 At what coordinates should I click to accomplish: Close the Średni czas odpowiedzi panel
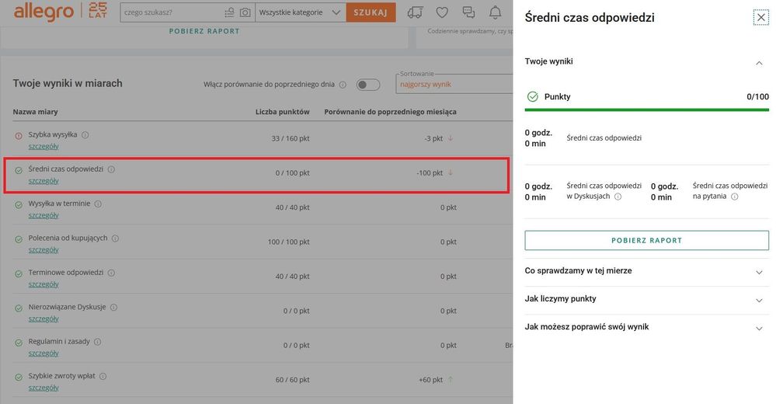(x=760, y=17)
